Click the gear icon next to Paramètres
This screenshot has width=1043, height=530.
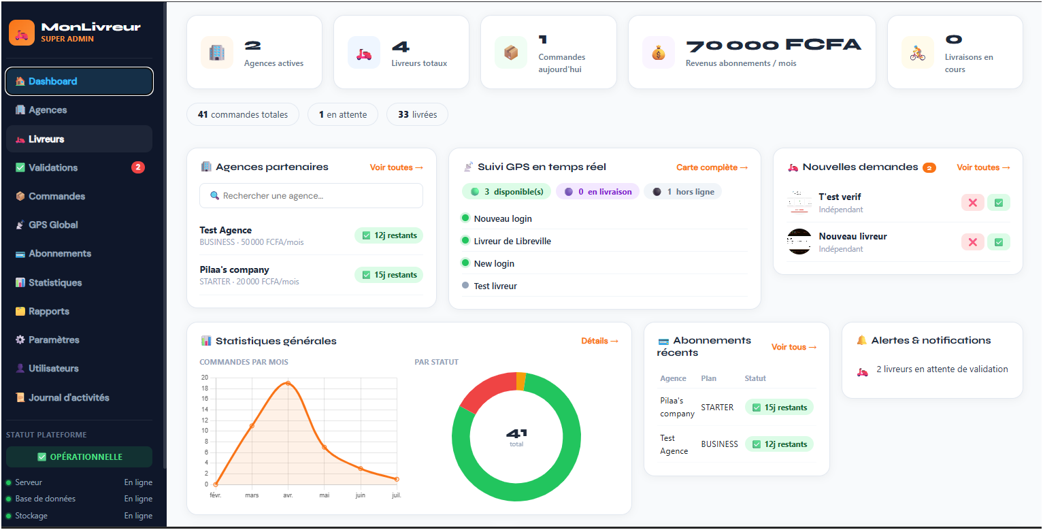[x=20, y=339]
